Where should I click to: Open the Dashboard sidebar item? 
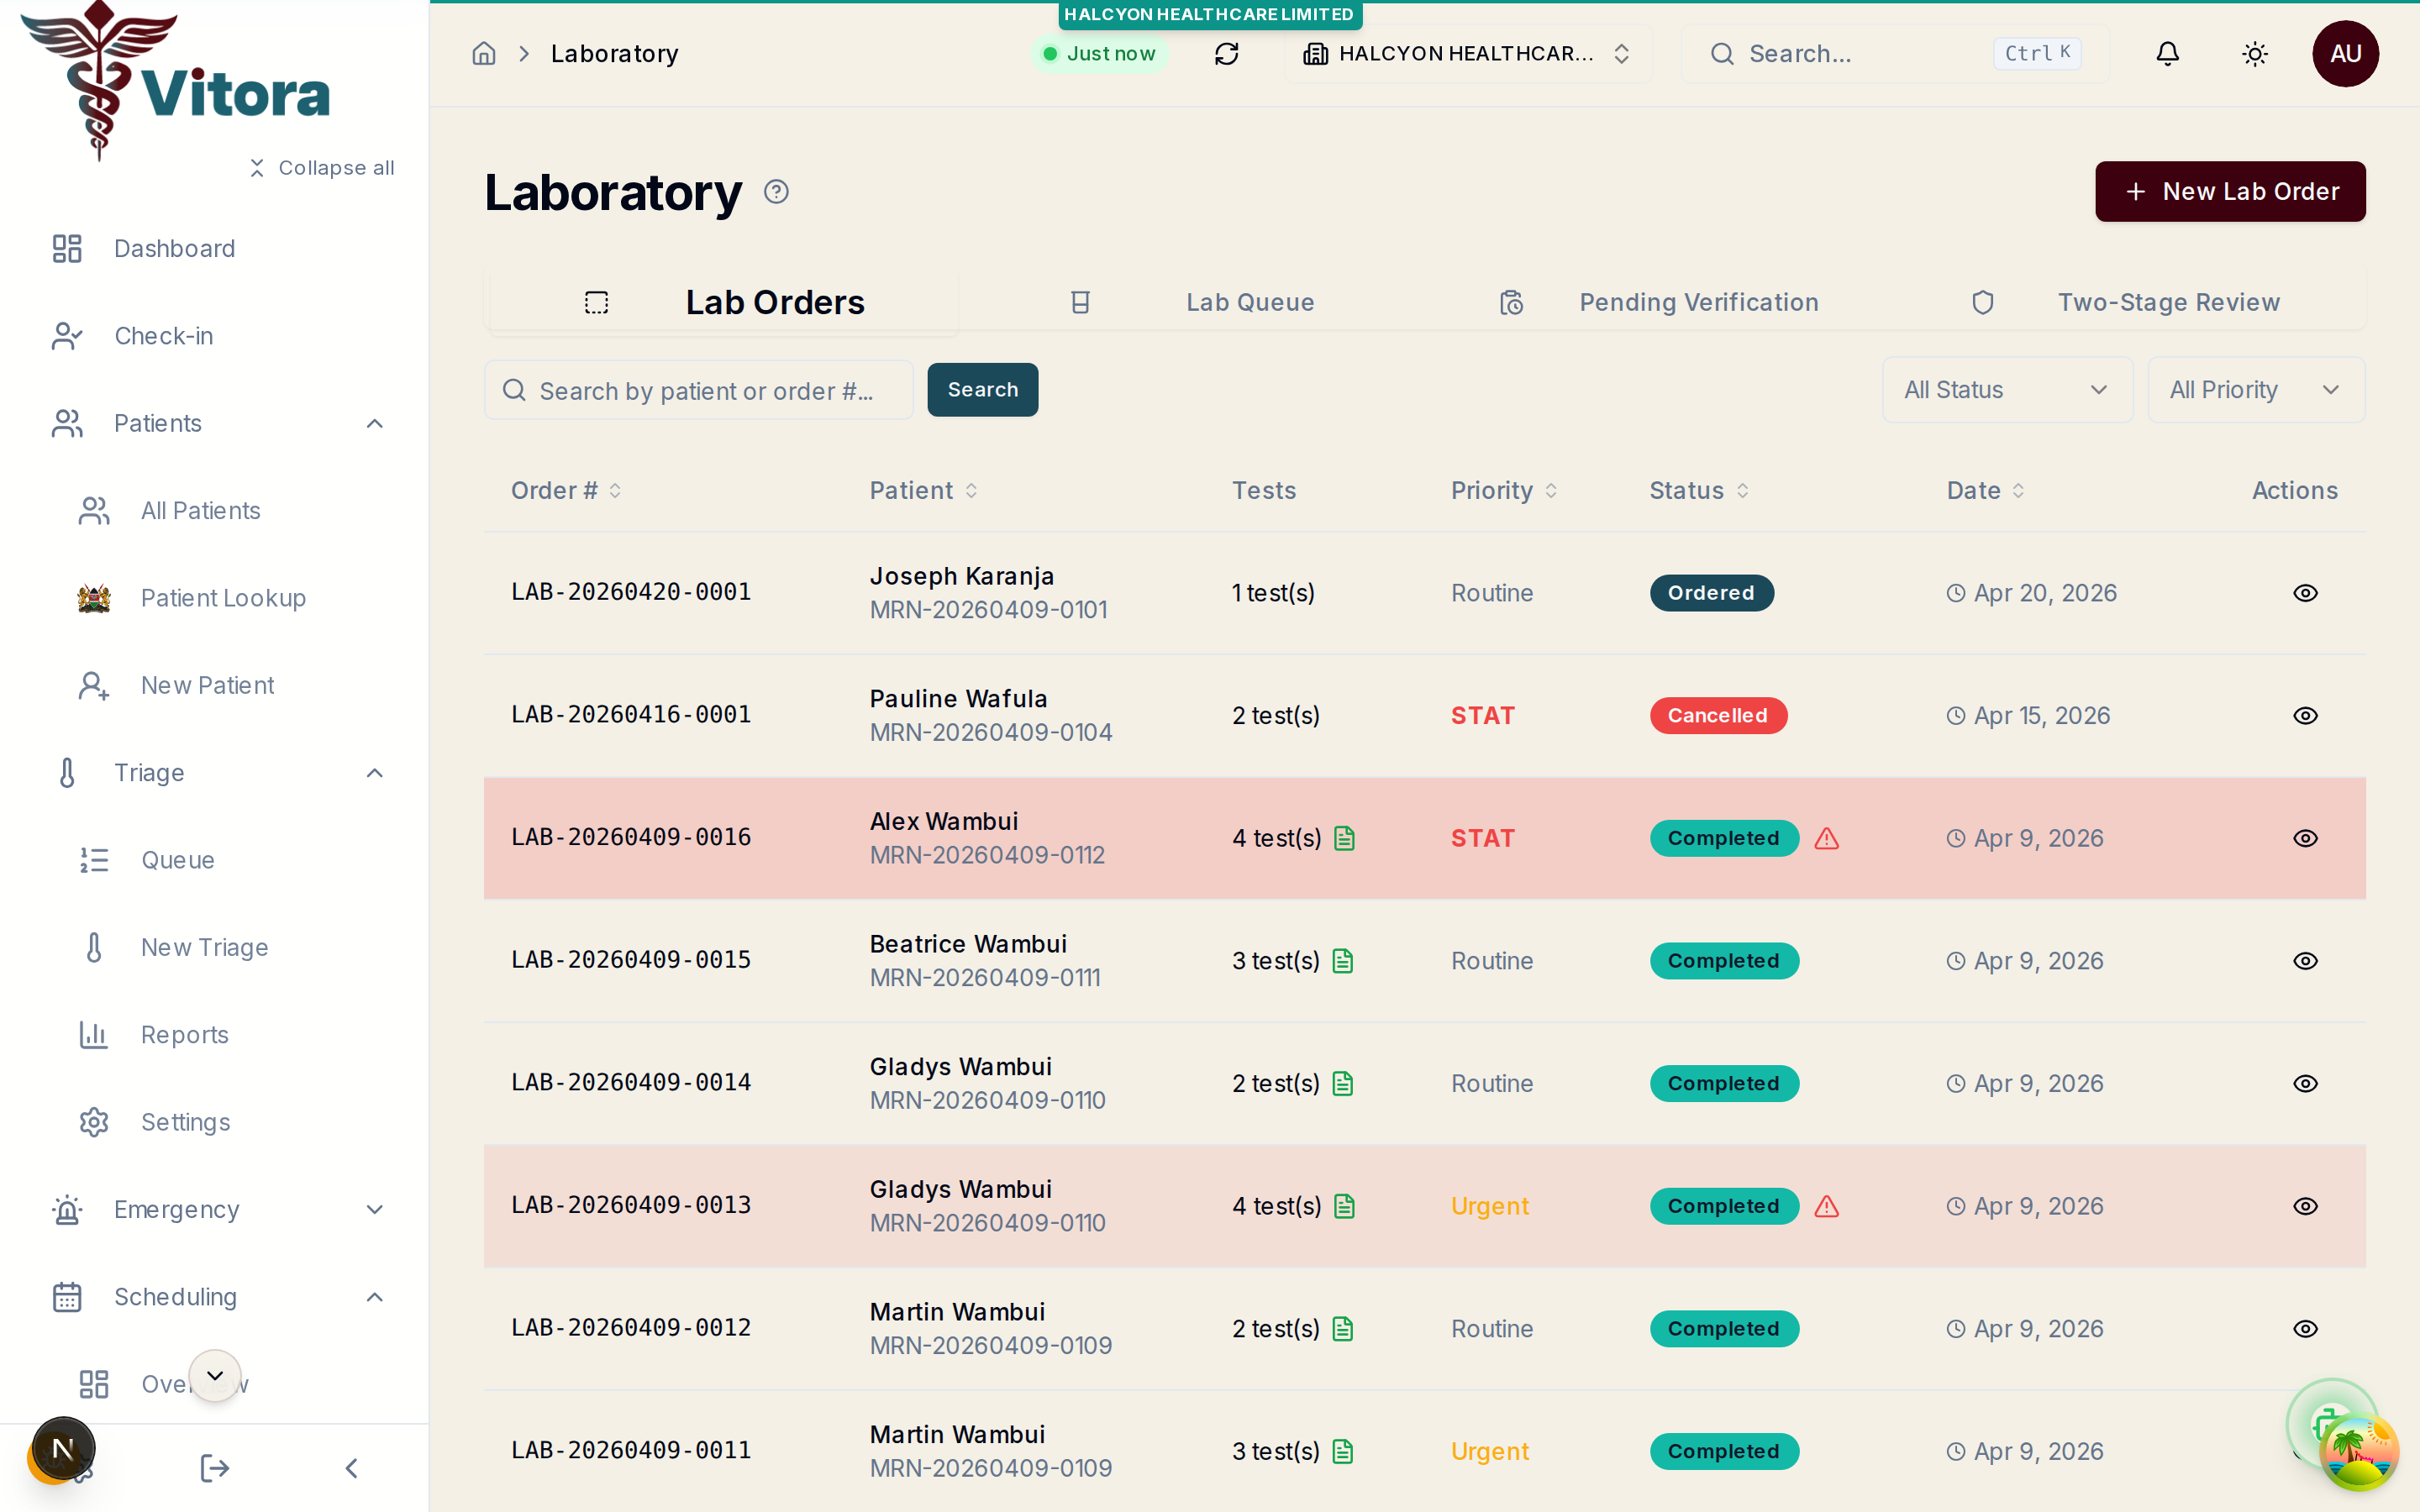tap(215, 248)
